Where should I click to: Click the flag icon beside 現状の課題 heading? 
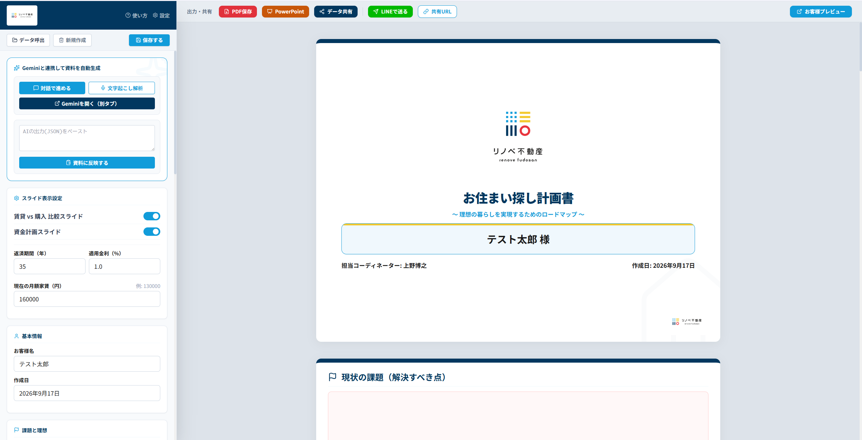click(x=332, y=377)
